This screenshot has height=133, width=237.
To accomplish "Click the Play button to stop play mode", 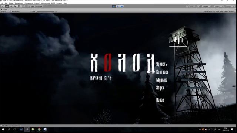I will 114,6.
